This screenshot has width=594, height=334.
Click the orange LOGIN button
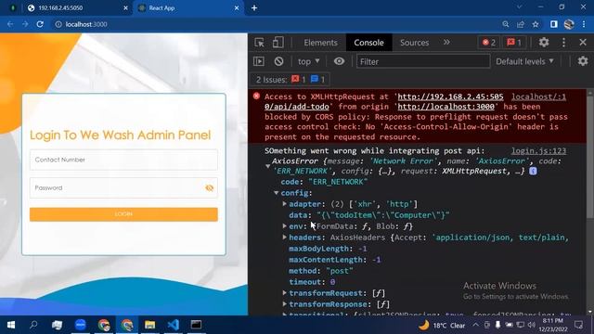123,214
